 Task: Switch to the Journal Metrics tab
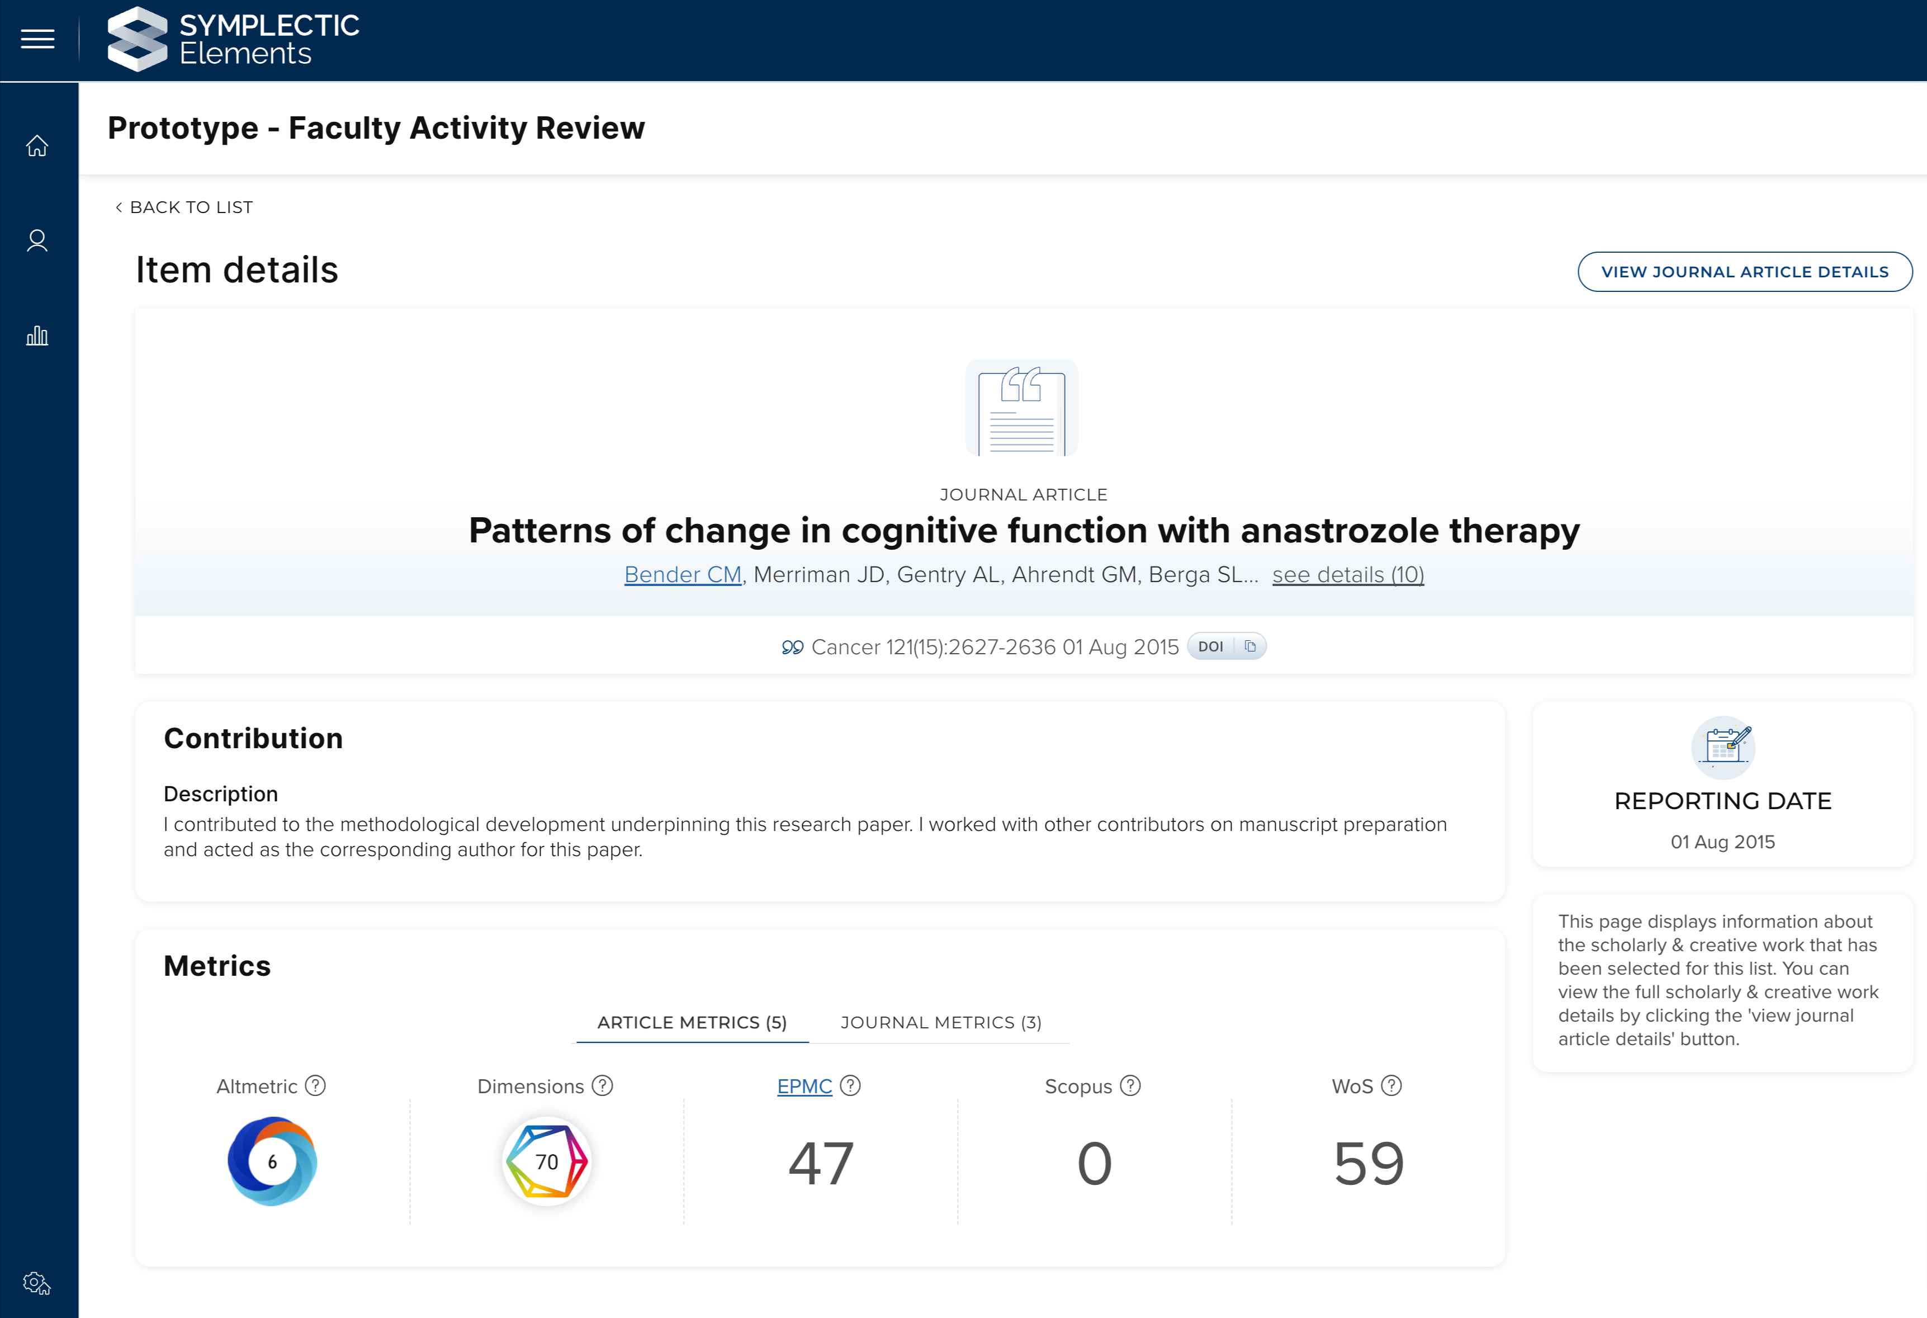(940, 1023)
